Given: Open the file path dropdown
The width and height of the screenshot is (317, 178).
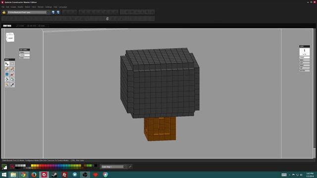Looking at the screenshot, I should [28, 12].
